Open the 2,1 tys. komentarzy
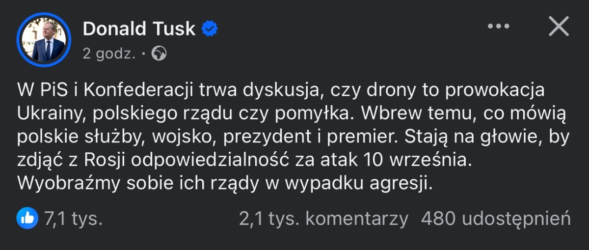The height and width of the screenshot is (250, 589). click(323, 219)
